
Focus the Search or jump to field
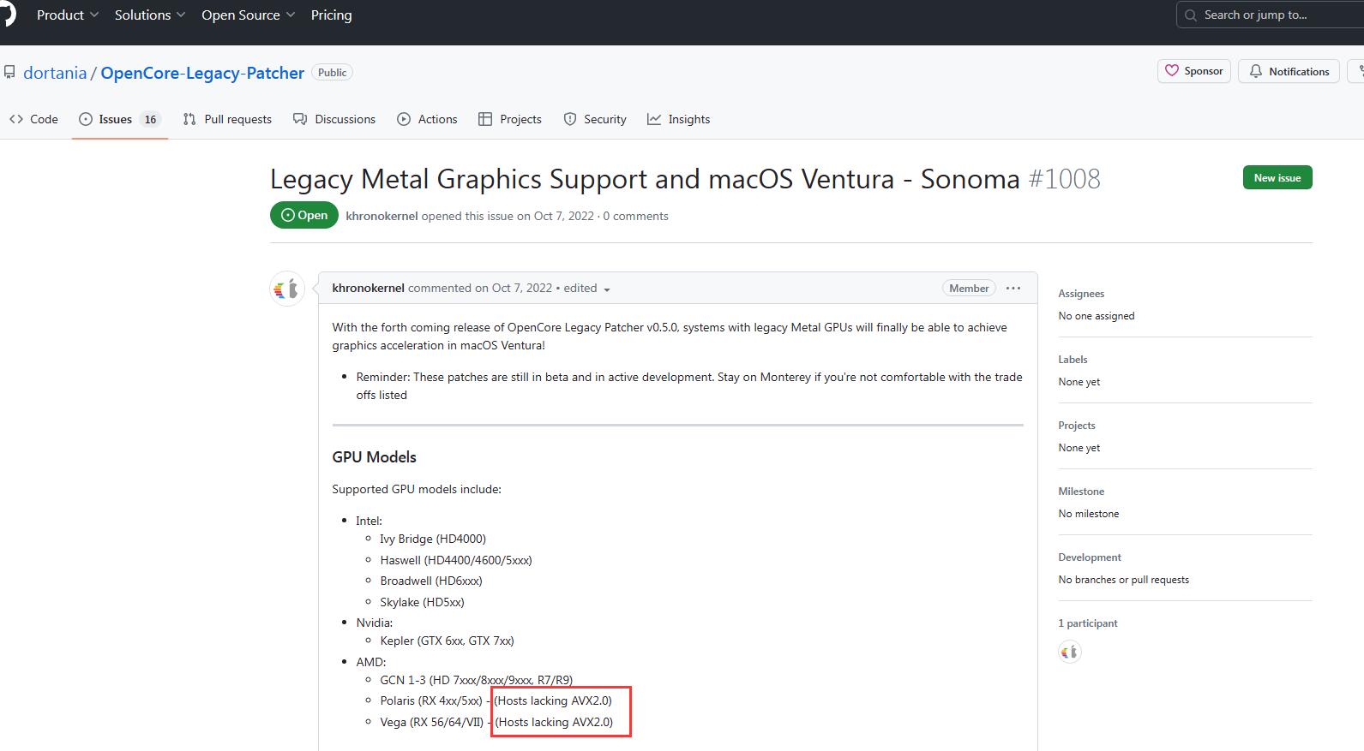point(1270,15)
